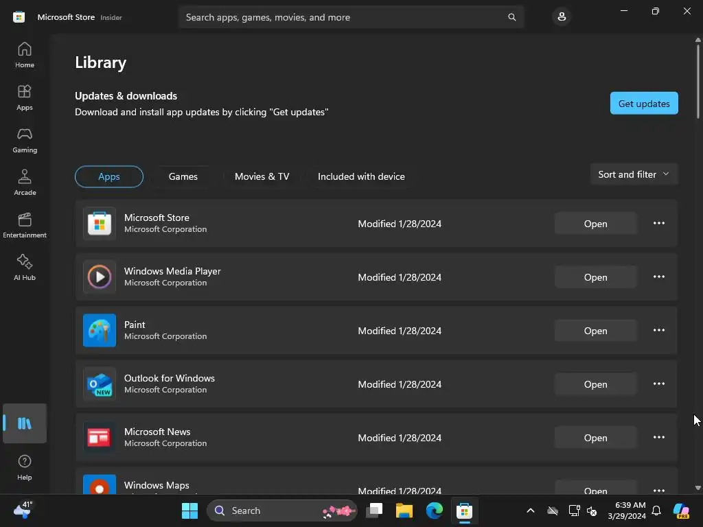Switch to Included with device tab
703x527 pixels.
tap(361, 176)
